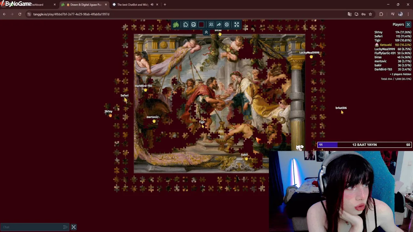Close the Drawn & Digital Jigsaw tab
This screenshot has height=232, width=413.
[106, 5]
